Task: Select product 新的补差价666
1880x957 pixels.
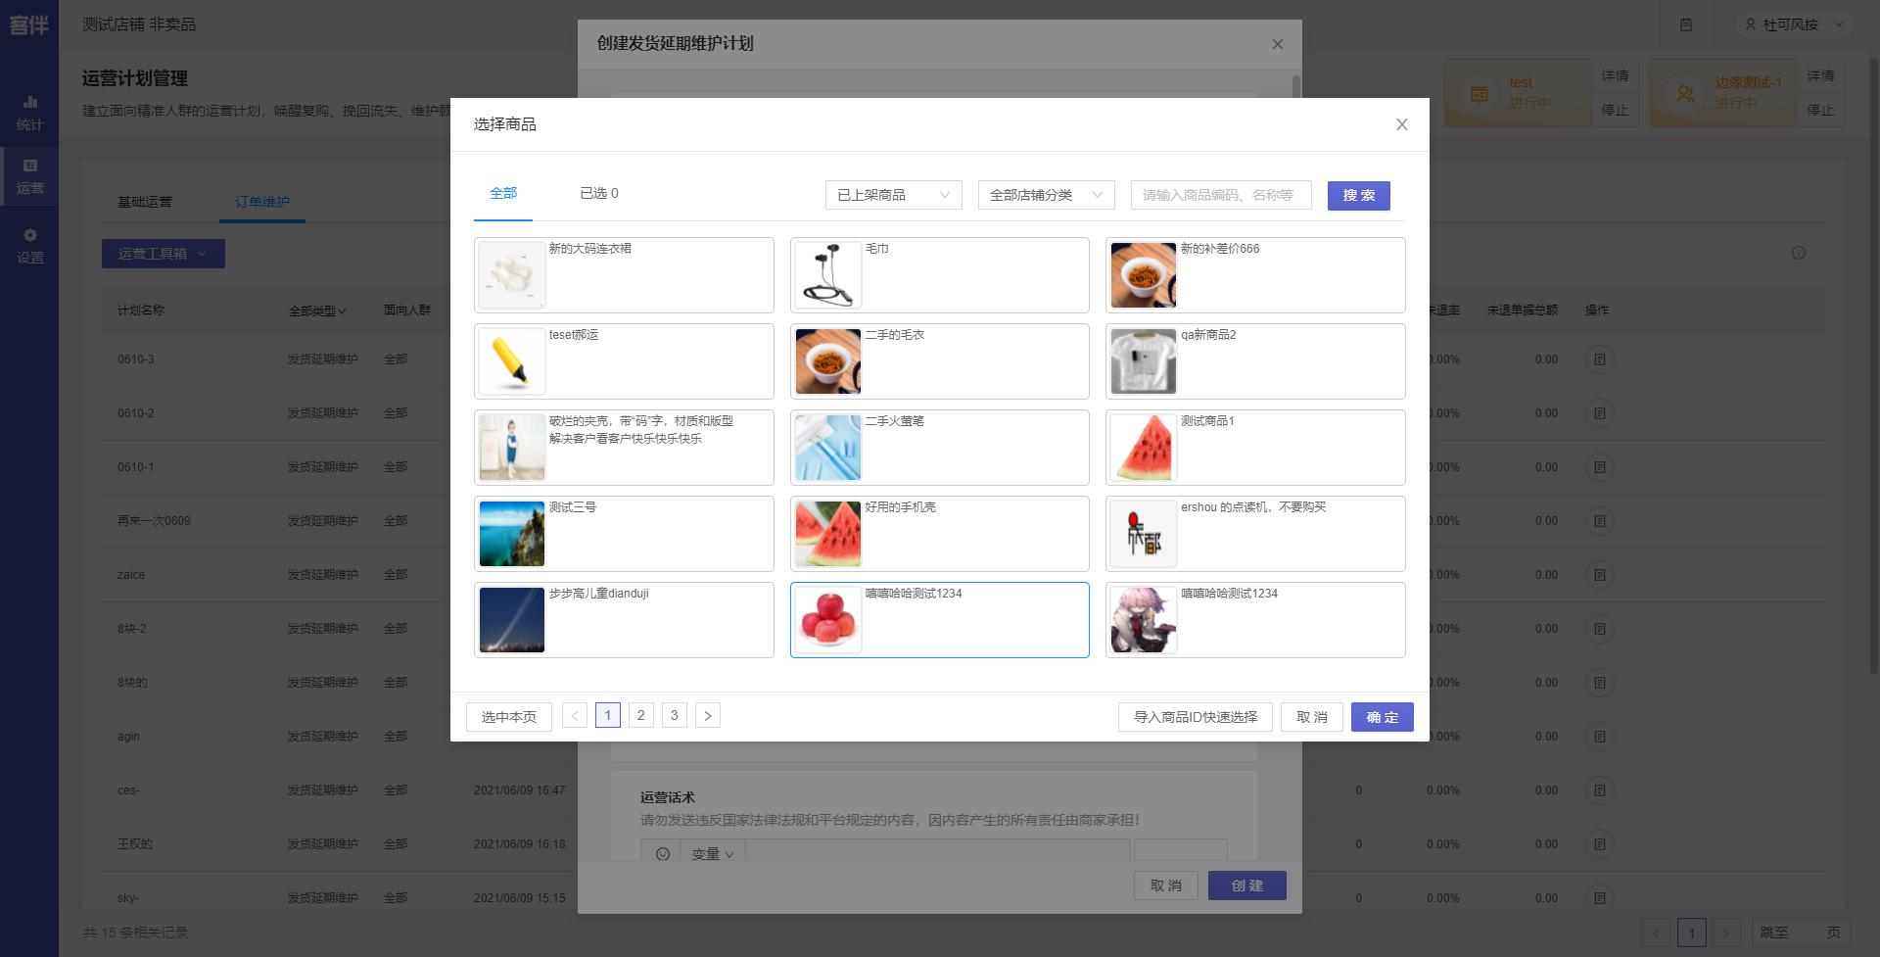Action: point(1255,275)
